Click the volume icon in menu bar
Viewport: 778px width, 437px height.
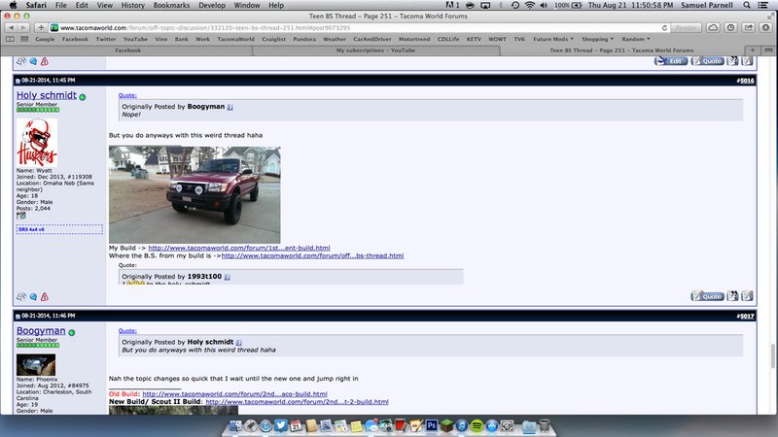click(544, 5)
